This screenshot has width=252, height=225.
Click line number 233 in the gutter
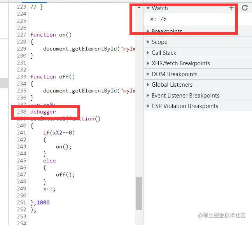click(x=21, y=77)
